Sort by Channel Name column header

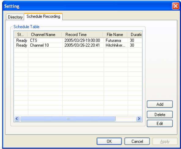pos(45,35)
